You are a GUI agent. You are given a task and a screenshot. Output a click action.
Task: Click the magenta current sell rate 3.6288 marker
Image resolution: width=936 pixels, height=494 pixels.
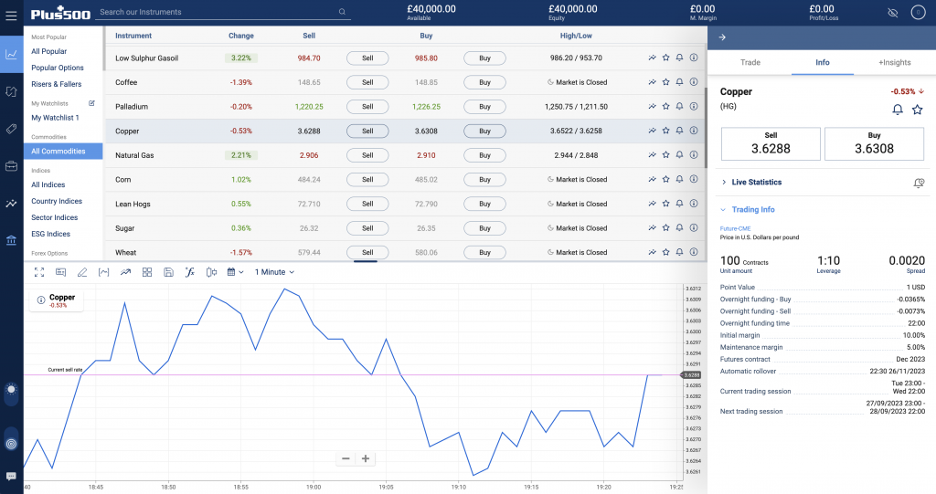[x=691, y=374]
